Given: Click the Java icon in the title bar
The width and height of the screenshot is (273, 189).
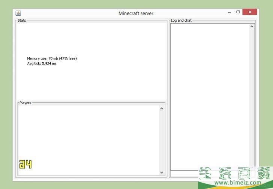Looking at the screenshot, I should (18, 13).
